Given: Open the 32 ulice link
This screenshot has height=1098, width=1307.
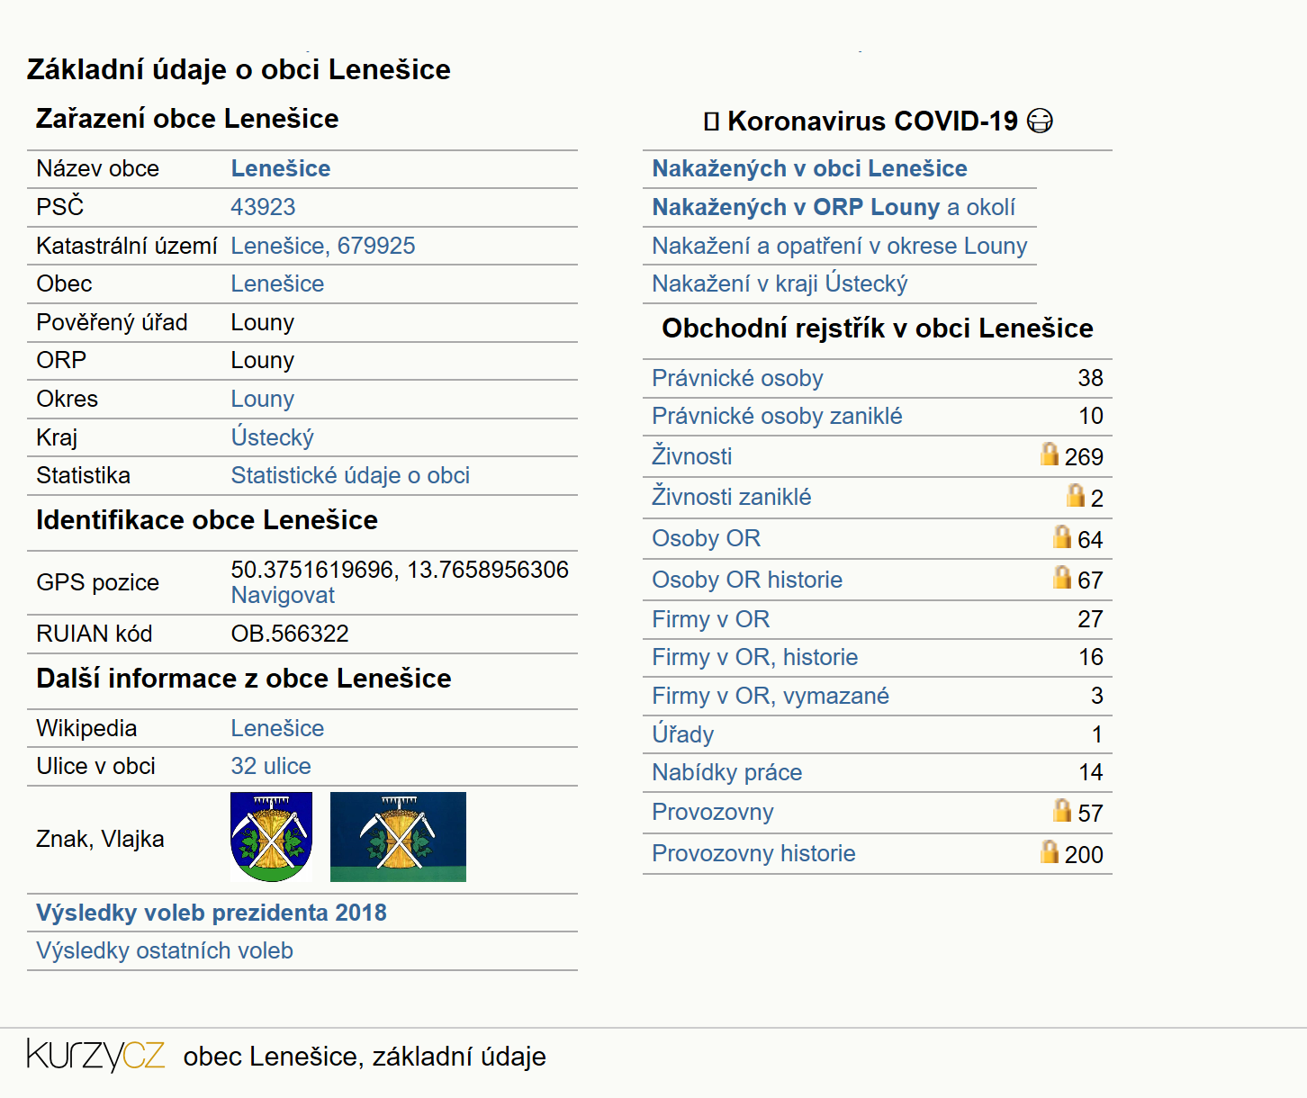Looking at the screenshot, I should coord(271,766).
